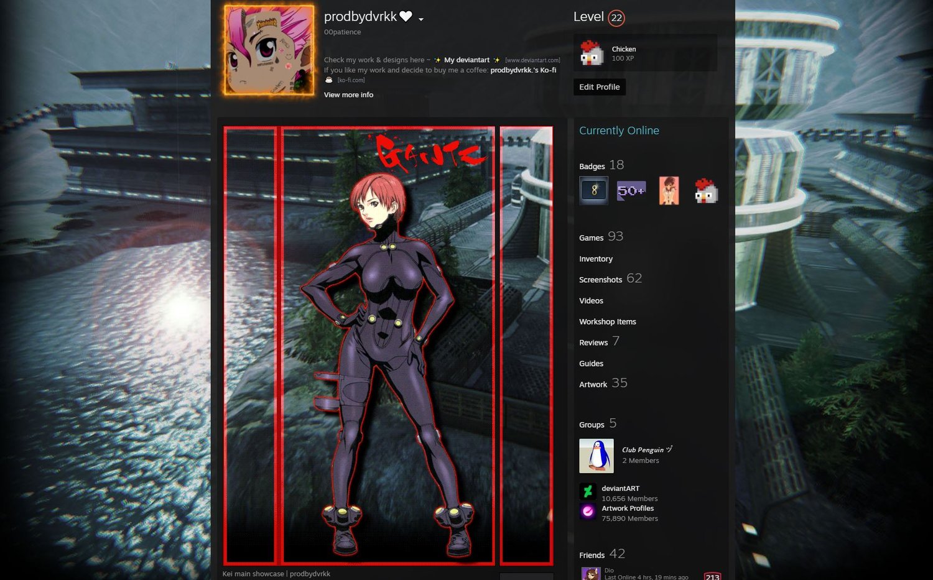
Task: Open the Badges 18 section link
Action: coord(601,165)
